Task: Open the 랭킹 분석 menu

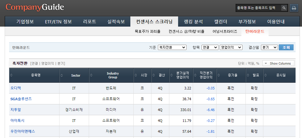Action: (193, 22)
